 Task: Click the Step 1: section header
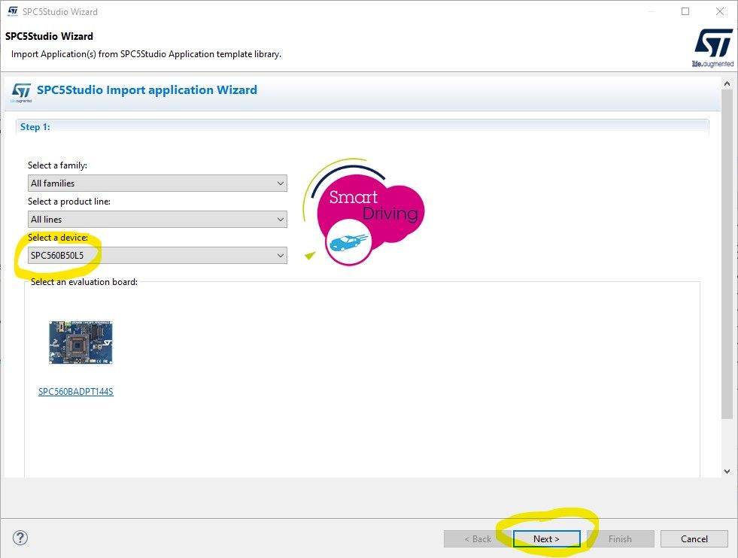(x=35, y=127)
